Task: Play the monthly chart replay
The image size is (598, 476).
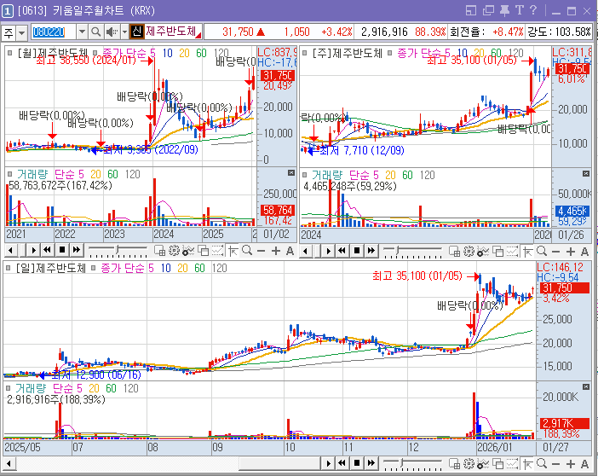Action: [33, 251]
